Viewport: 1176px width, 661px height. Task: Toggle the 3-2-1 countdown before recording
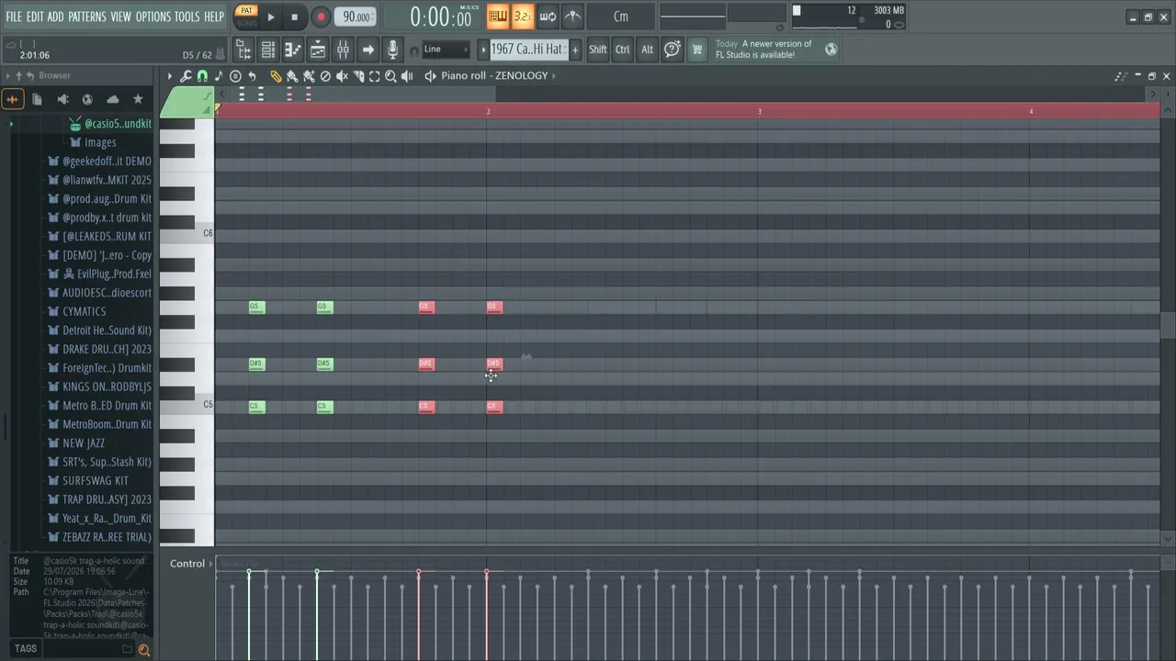[x=523, y=17]
